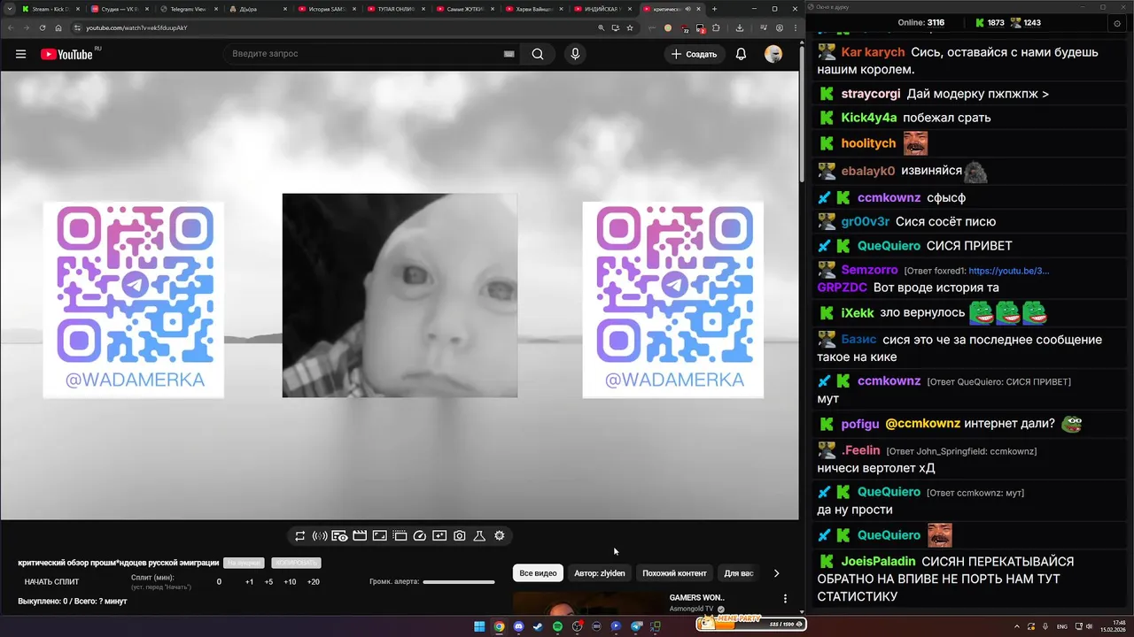Add +10 minutes to split
This screenshot has width=1134, height=637.
click(x=290, y=582)
